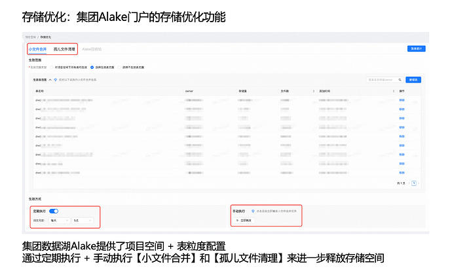The width and height of the screenshot is (452, 275).
Task: Open the 孤儿文件清理 tab
Action: click(64, 49)
